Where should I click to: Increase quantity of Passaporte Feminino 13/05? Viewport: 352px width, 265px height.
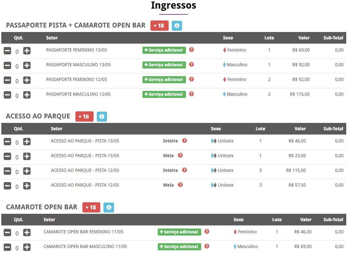27,51
